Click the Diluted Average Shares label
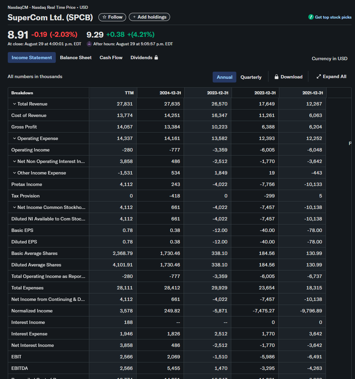The image size is (355, 379). pos(36,265)
